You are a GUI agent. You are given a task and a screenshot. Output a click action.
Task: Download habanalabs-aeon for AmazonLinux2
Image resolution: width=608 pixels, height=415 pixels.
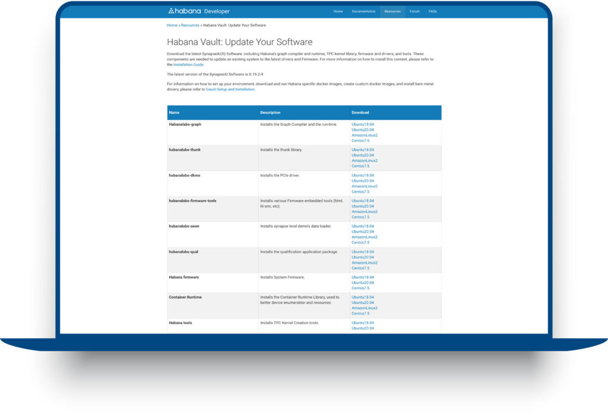[365, 237]
